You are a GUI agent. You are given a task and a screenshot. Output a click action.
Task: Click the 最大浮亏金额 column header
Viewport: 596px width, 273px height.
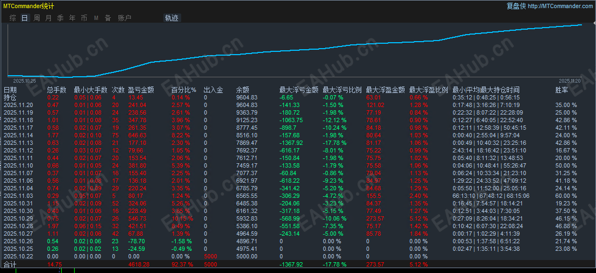tap(299, 90)
